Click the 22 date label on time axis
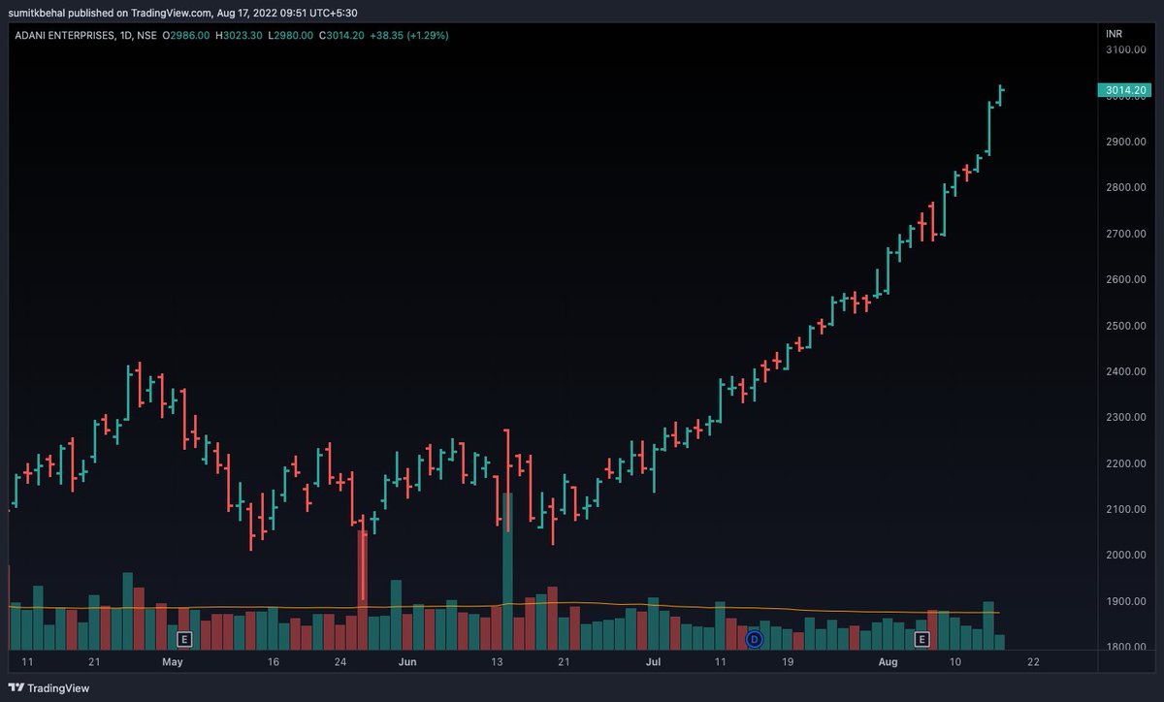The height and width of the screenshot is (702, 1164). [1033, 662]
